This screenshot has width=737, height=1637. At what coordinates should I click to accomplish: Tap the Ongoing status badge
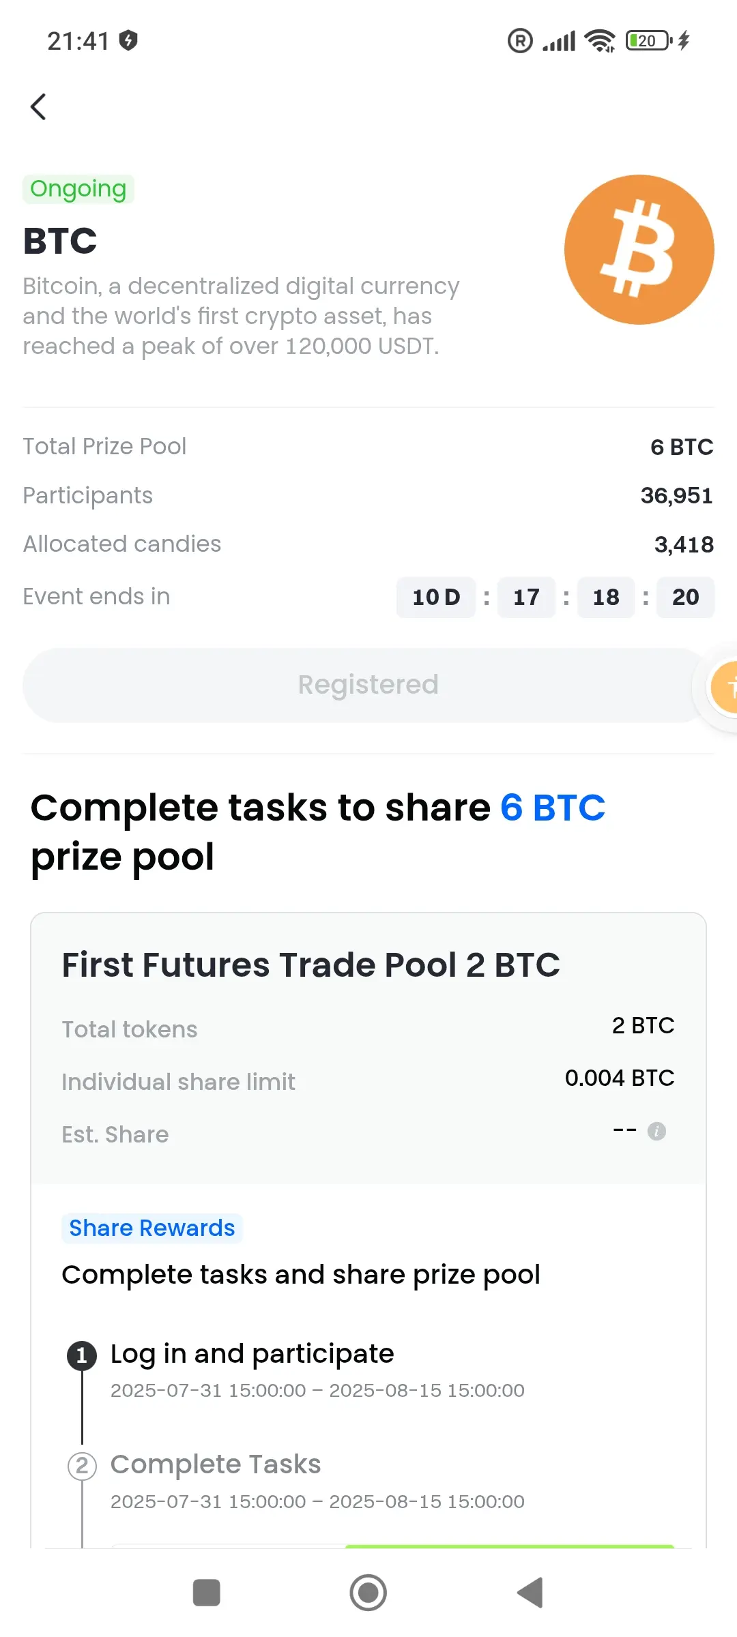[x=78, y=189]
